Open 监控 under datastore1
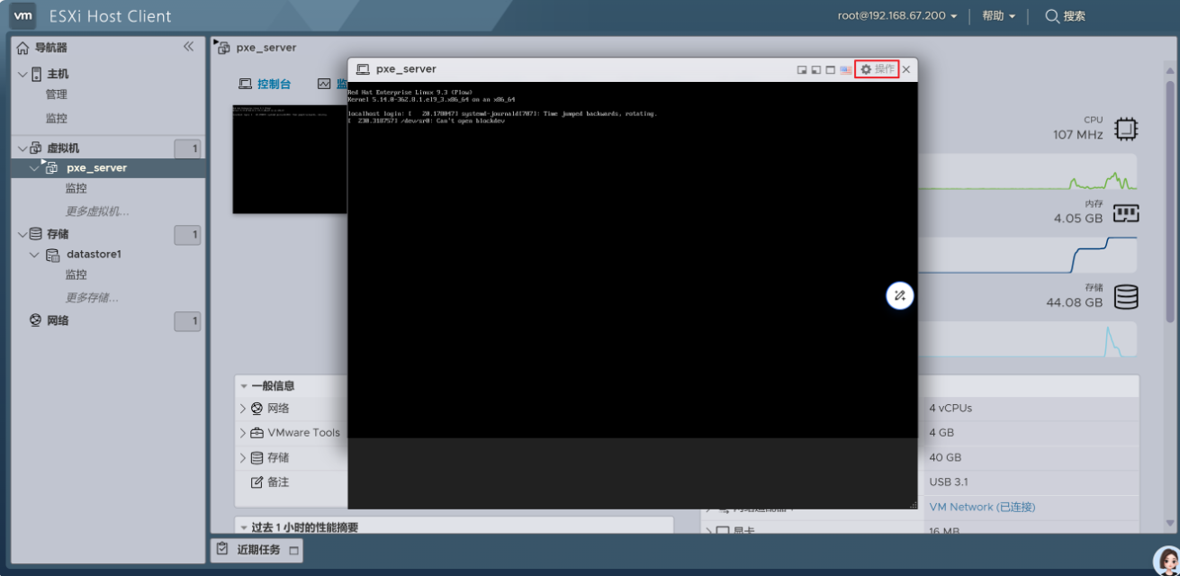 (77, 275)
